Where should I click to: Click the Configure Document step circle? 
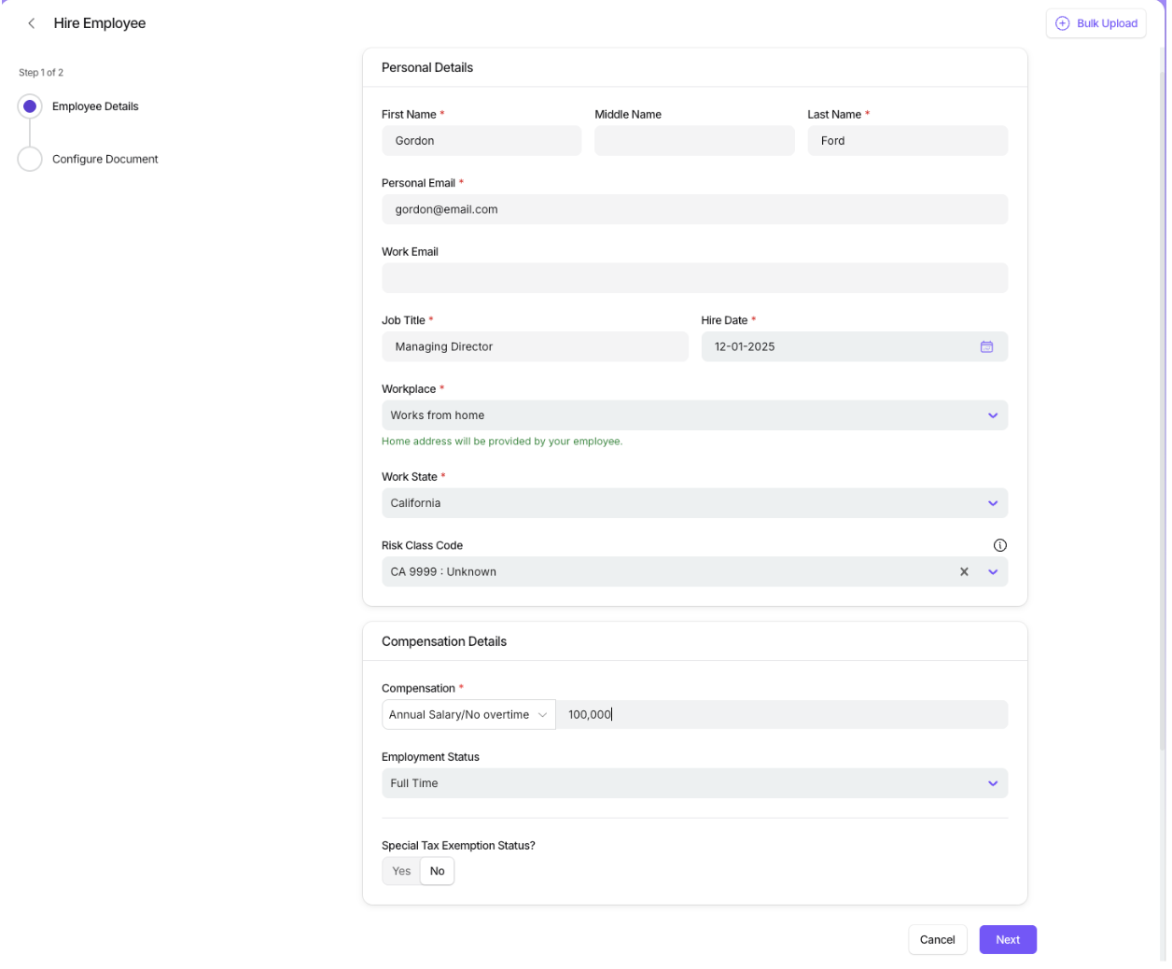[30, 160]
